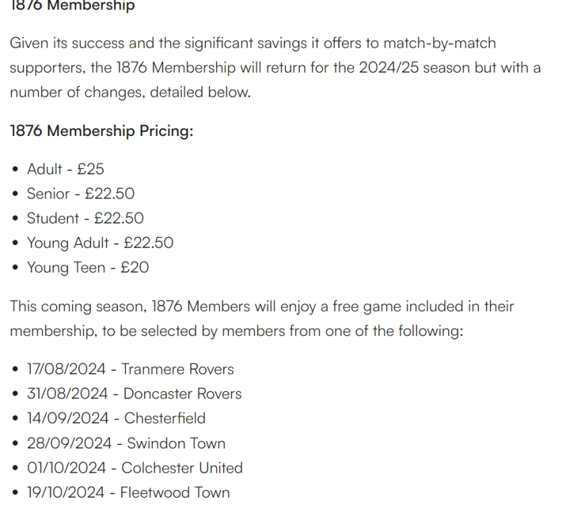
Task: Click the 'Adult - £25' list item
Action: click(x=65, y=169)
